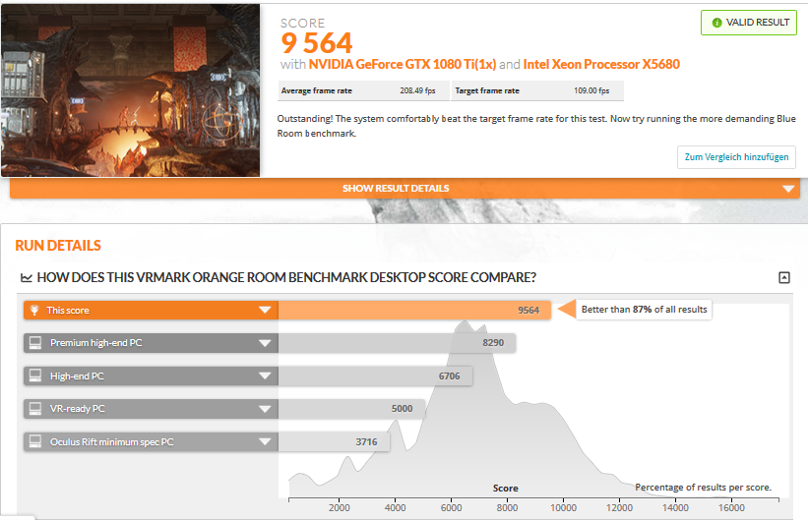Click the 10000 axis label on chart
The image size is (808, 520).
tap(563, 508)
